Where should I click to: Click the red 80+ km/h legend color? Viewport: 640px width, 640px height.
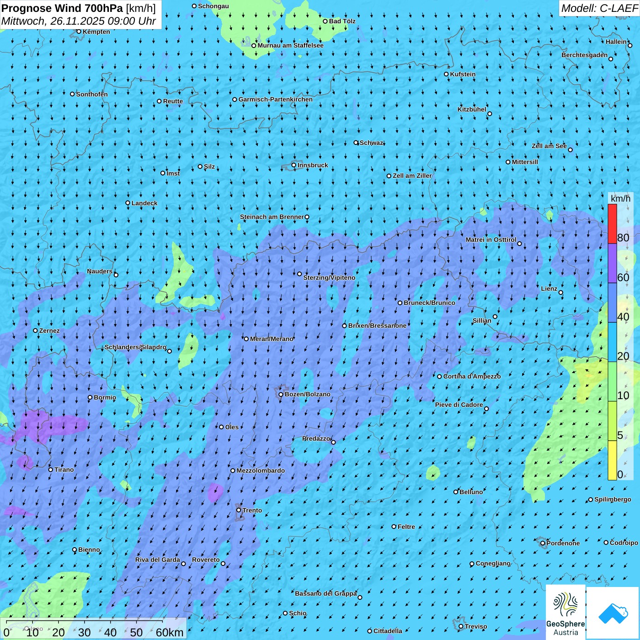612,224
